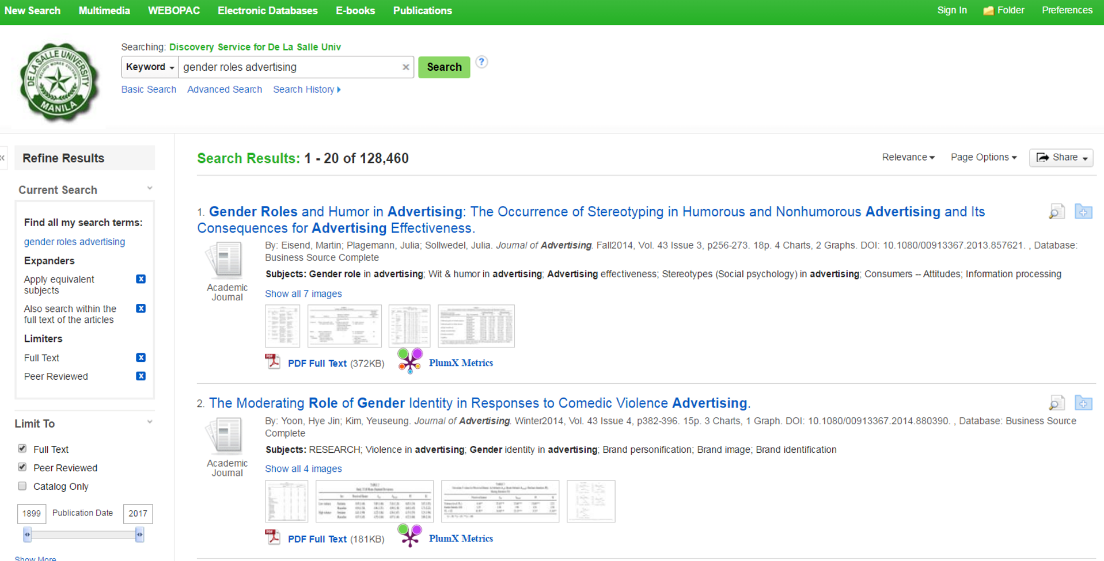The width and height of the screenshot is (1104, 561).
Task: Click the De La Salle University logo
Action: (59, 82)
